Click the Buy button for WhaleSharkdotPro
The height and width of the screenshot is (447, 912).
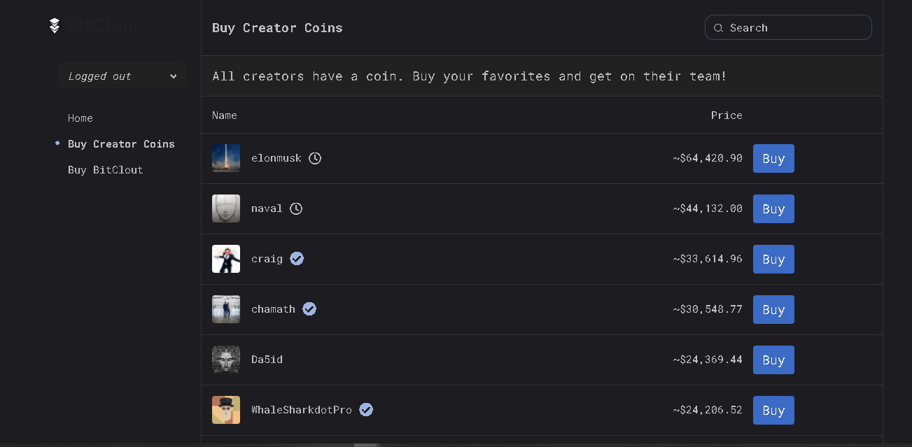point(773,410)
